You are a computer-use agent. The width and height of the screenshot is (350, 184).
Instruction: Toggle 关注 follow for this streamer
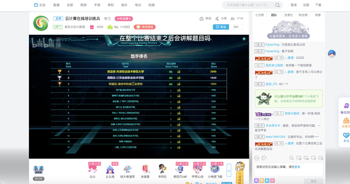click(221, 27)
